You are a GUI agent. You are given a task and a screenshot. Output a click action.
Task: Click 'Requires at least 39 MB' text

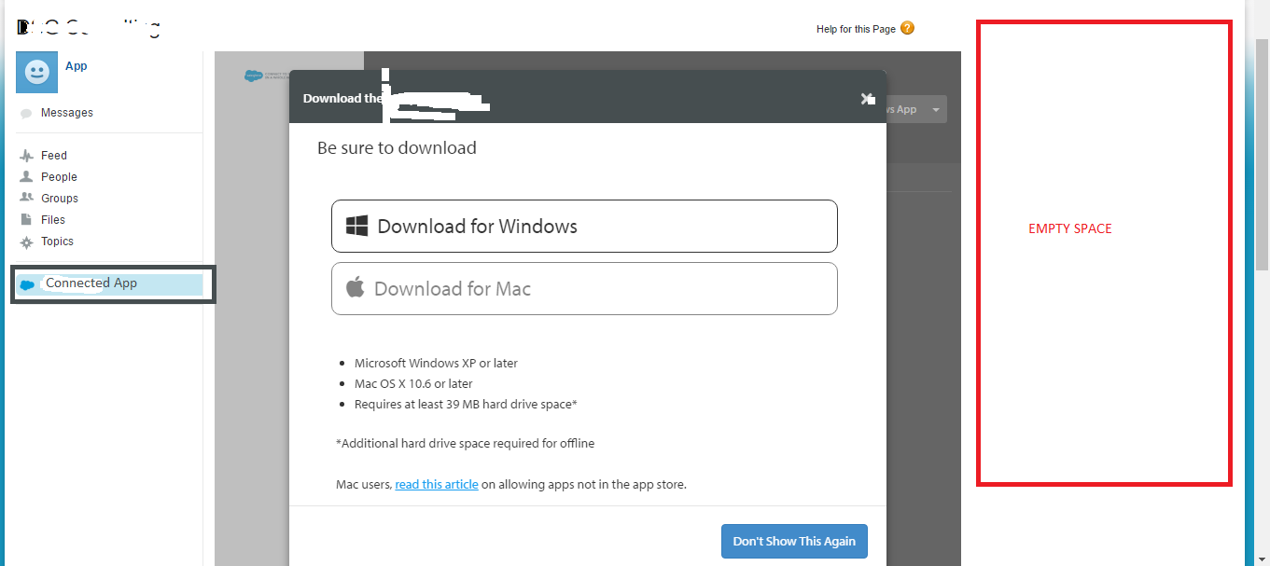click(466, 405)
